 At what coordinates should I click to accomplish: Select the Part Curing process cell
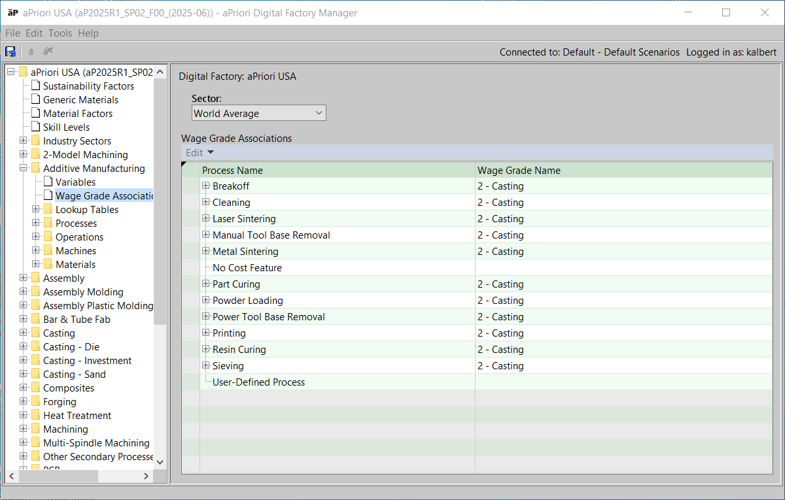point(338,284)
